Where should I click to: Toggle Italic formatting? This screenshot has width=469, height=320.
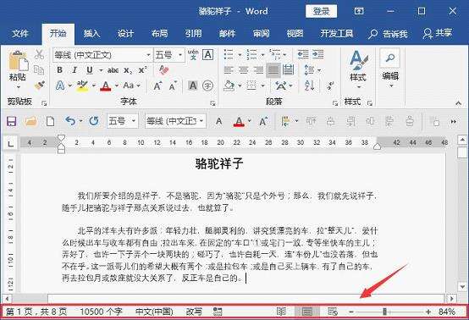74,70
